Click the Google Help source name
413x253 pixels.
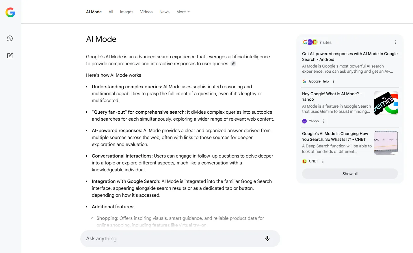point(319,81)
